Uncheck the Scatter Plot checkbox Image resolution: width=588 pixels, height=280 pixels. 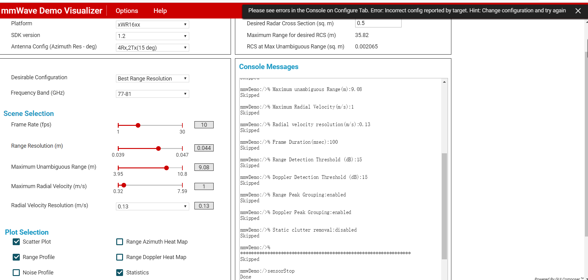pos(16,242)
